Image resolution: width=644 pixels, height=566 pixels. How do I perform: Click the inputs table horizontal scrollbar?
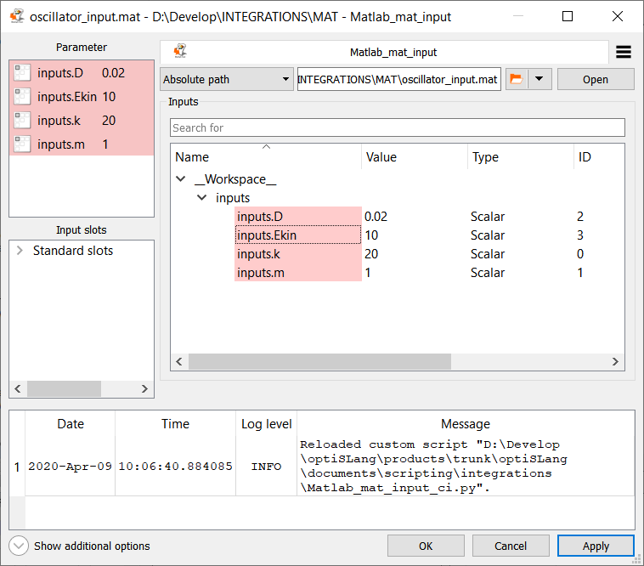pyautogui.click(x=340, y=361)
